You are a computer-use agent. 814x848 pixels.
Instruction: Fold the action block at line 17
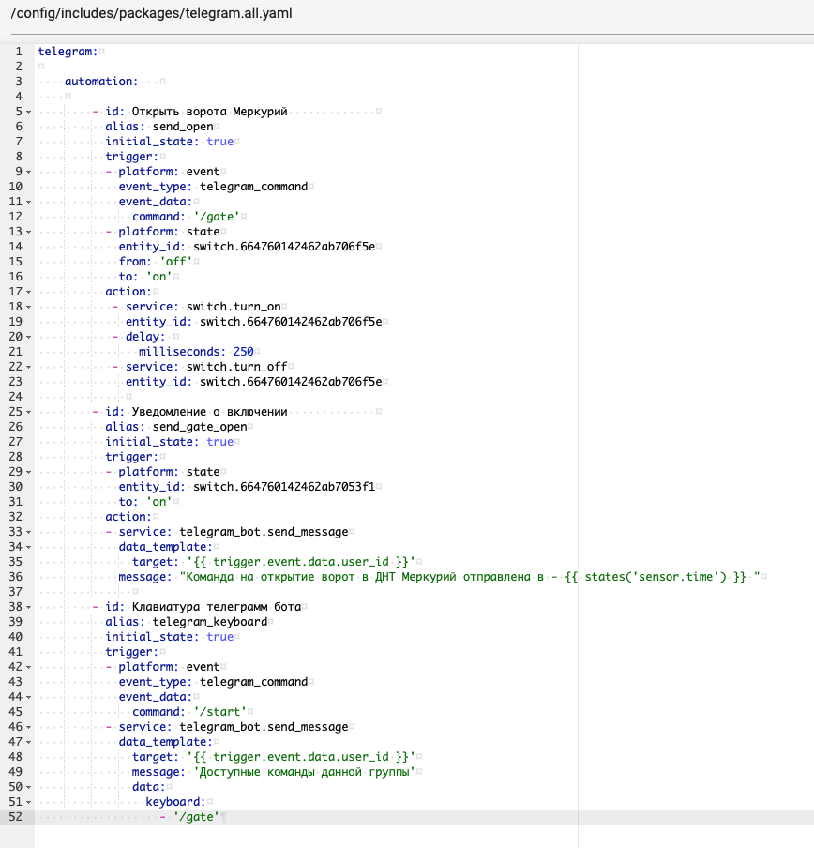click(29, 292)
